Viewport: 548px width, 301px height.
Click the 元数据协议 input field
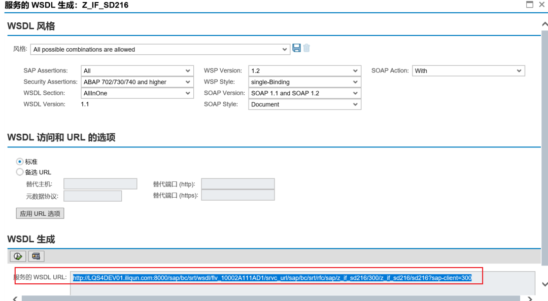(93, 196)
